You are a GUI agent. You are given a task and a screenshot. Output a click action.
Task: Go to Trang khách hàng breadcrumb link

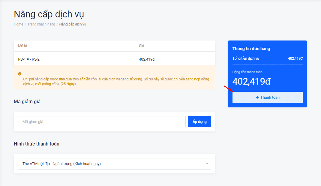click(x=41, y=24)
